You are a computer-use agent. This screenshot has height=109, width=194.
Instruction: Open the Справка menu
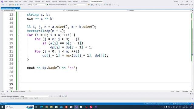pos(75,2)
